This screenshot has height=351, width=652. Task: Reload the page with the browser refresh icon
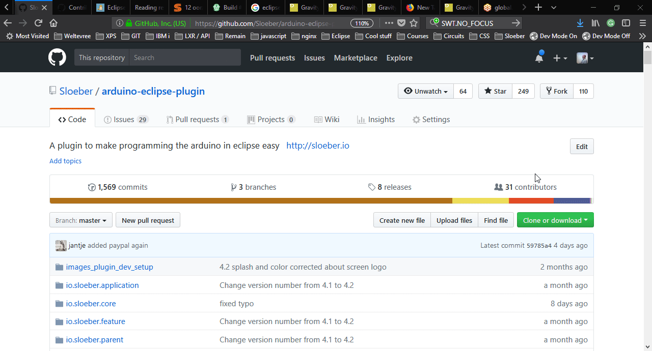click(x=38, y=23)
